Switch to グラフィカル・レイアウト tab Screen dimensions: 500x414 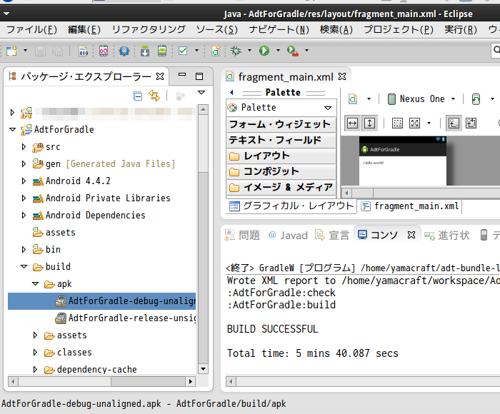(291, 206)
